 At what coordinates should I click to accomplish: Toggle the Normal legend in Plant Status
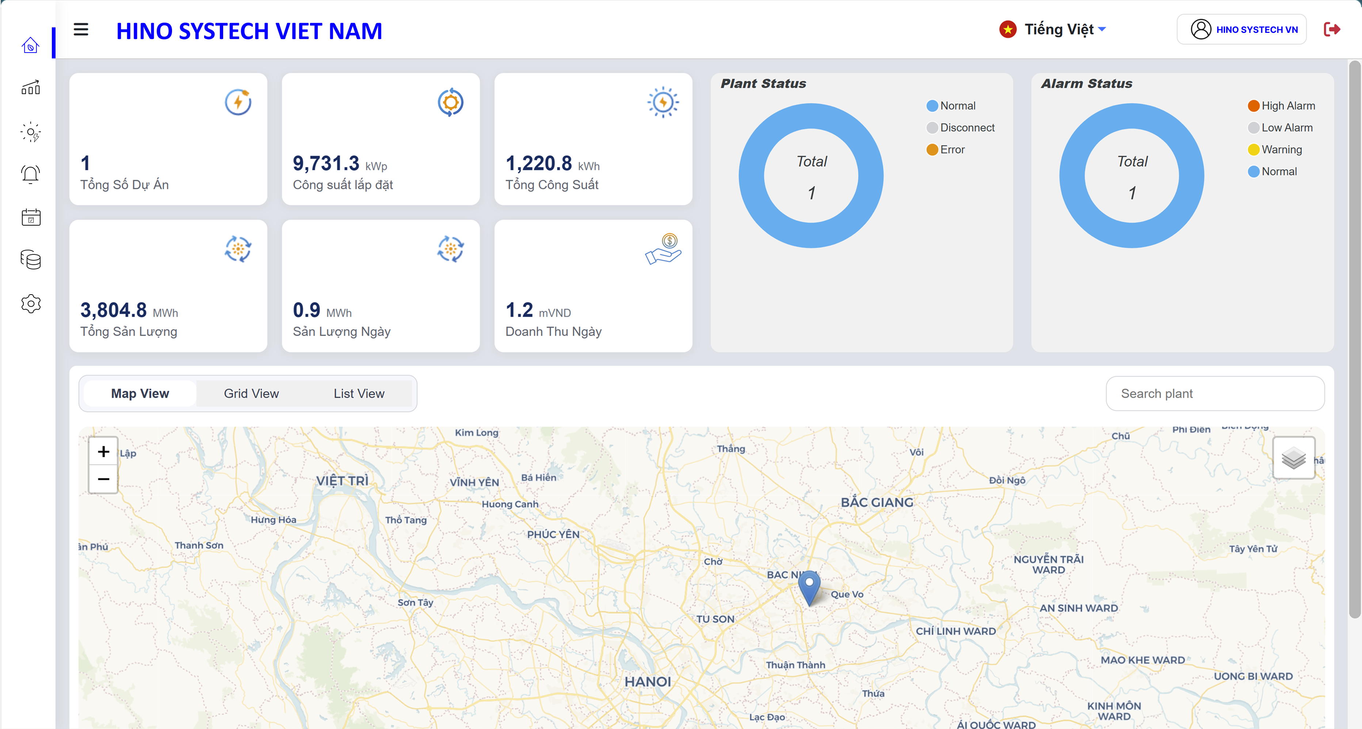point(951,105)
